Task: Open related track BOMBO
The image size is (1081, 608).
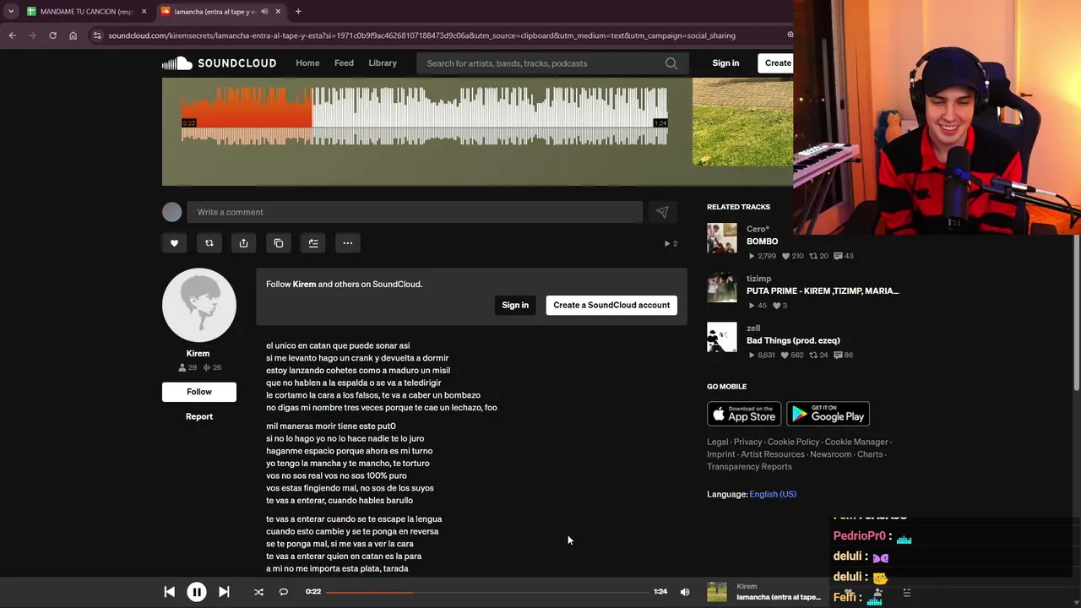Action: coord(762,242)
